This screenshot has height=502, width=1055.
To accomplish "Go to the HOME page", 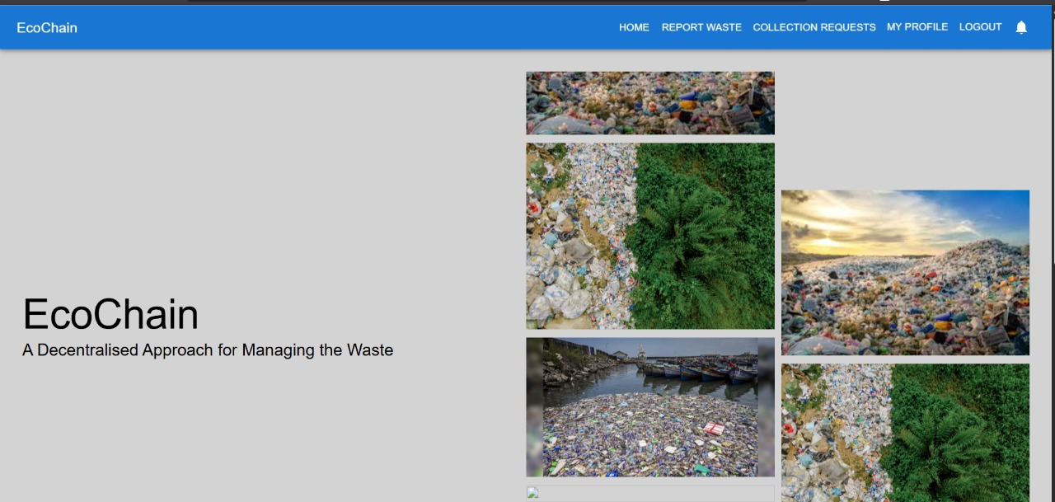I will tap(634, 27).
